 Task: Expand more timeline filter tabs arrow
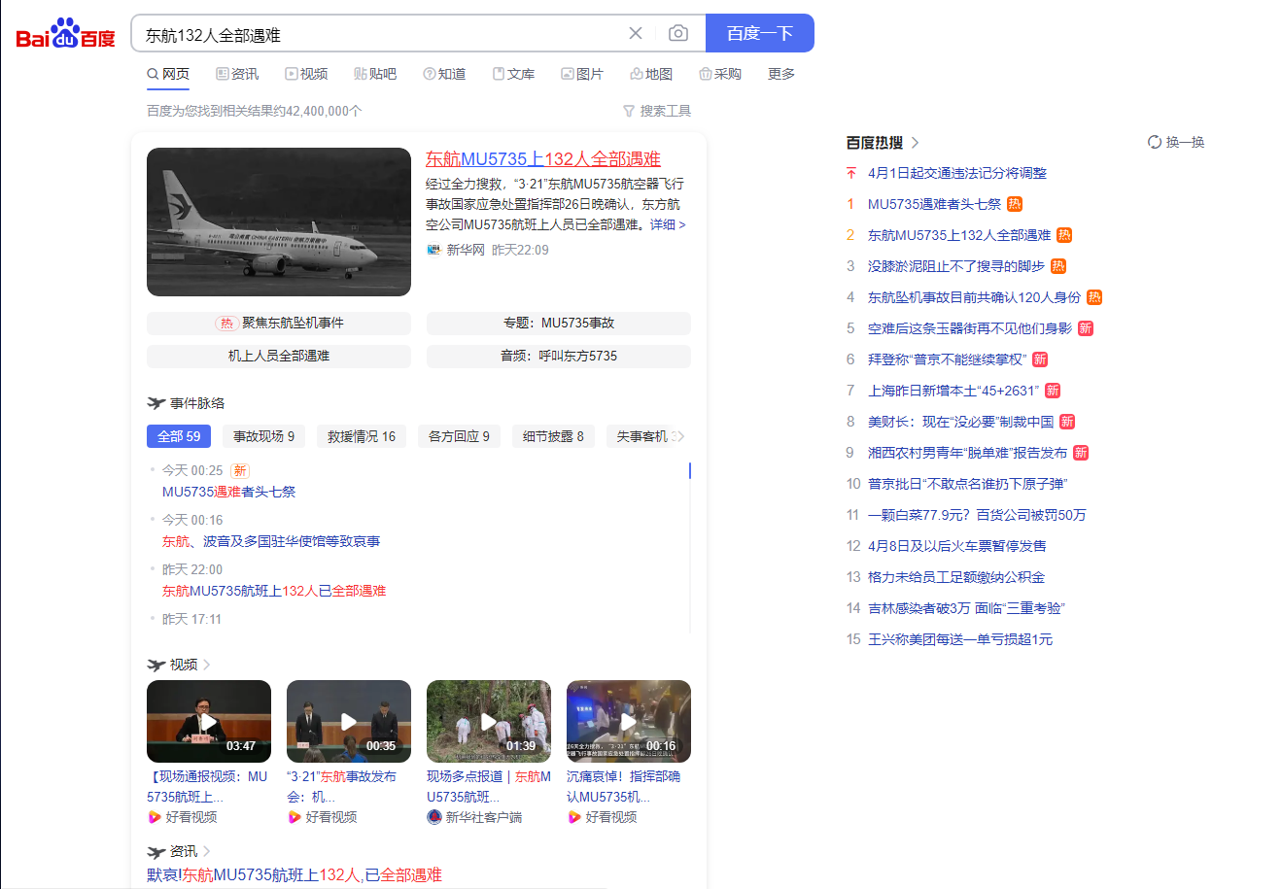coord(681,436)
